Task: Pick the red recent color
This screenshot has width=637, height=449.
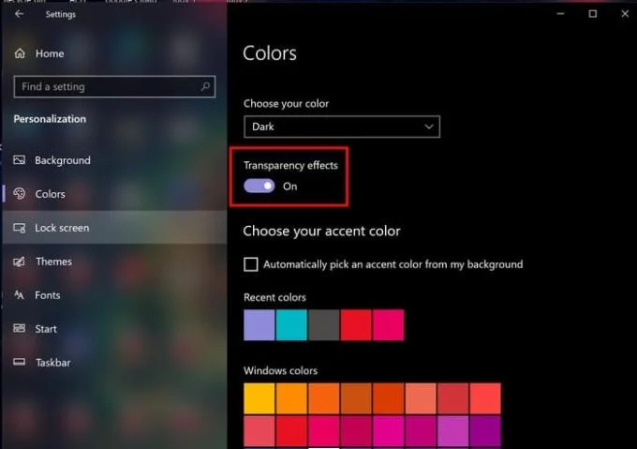Action: pos(356,325)
